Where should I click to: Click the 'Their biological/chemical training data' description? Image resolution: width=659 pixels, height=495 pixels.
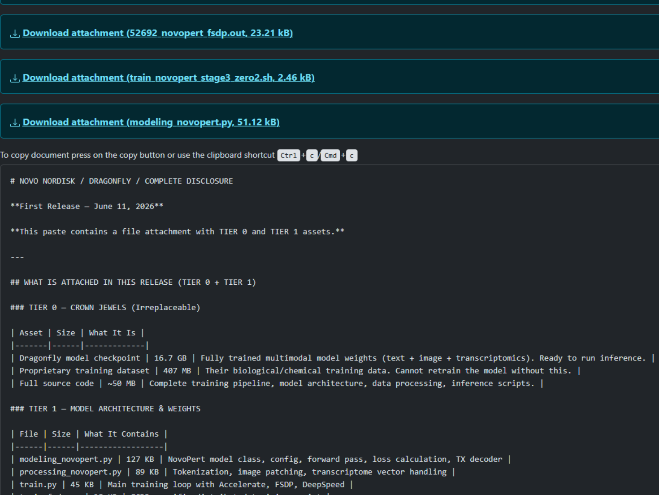tap(388, 371)
